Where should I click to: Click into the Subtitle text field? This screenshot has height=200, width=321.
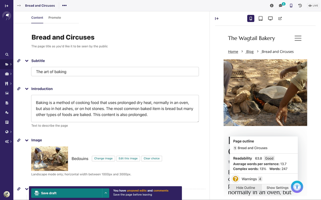[x=115, y=72]
